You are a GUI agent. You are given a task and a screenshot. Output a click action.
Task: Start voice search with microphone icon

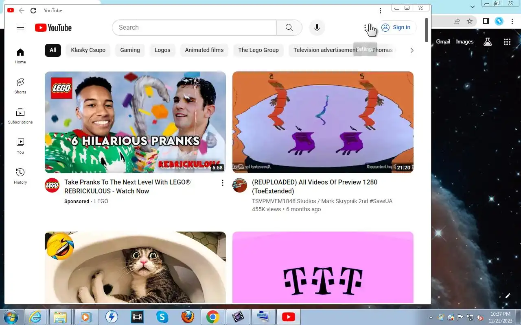317,28
